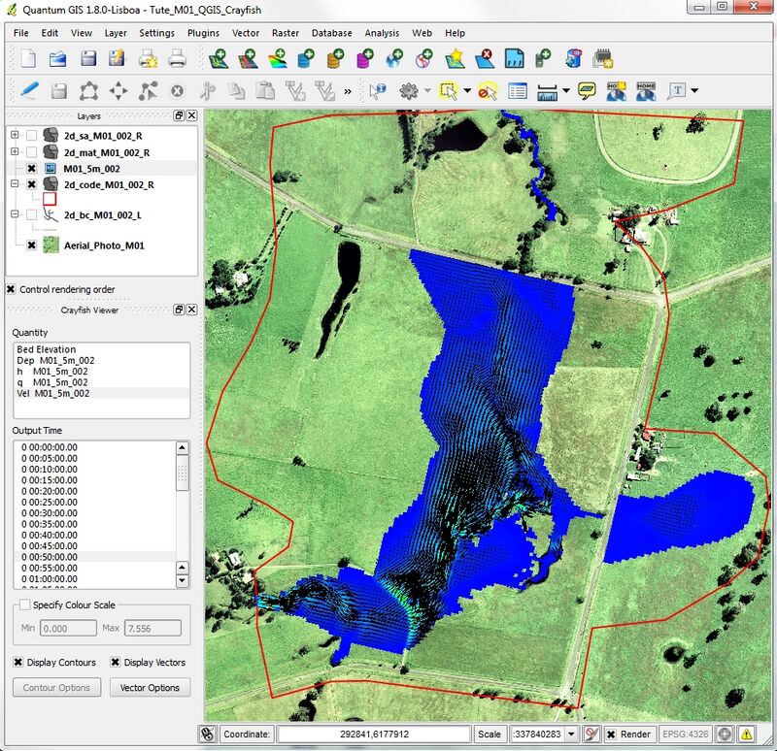Click the Add Vector Layer icon

[x=219, y=59]
